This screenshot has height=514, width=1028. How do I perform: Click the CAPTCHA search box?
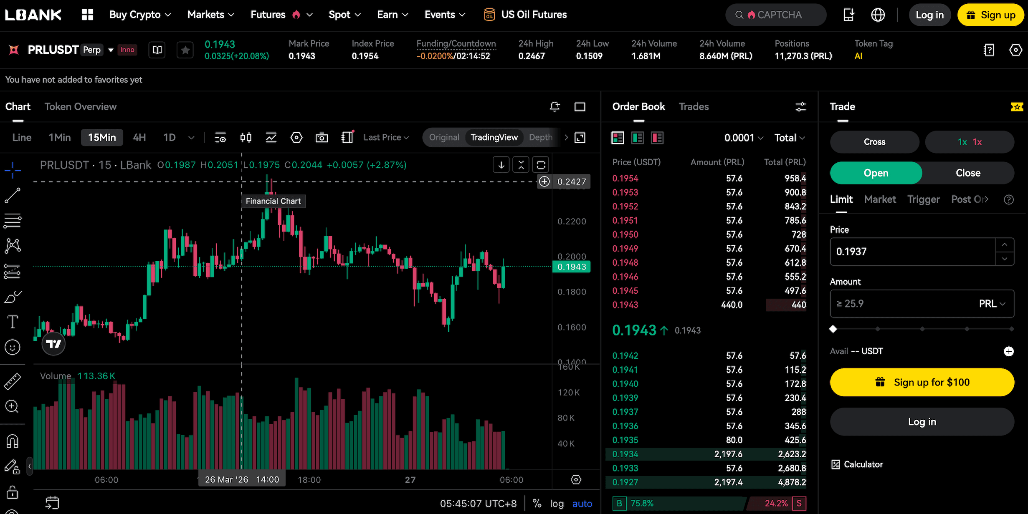776,15
